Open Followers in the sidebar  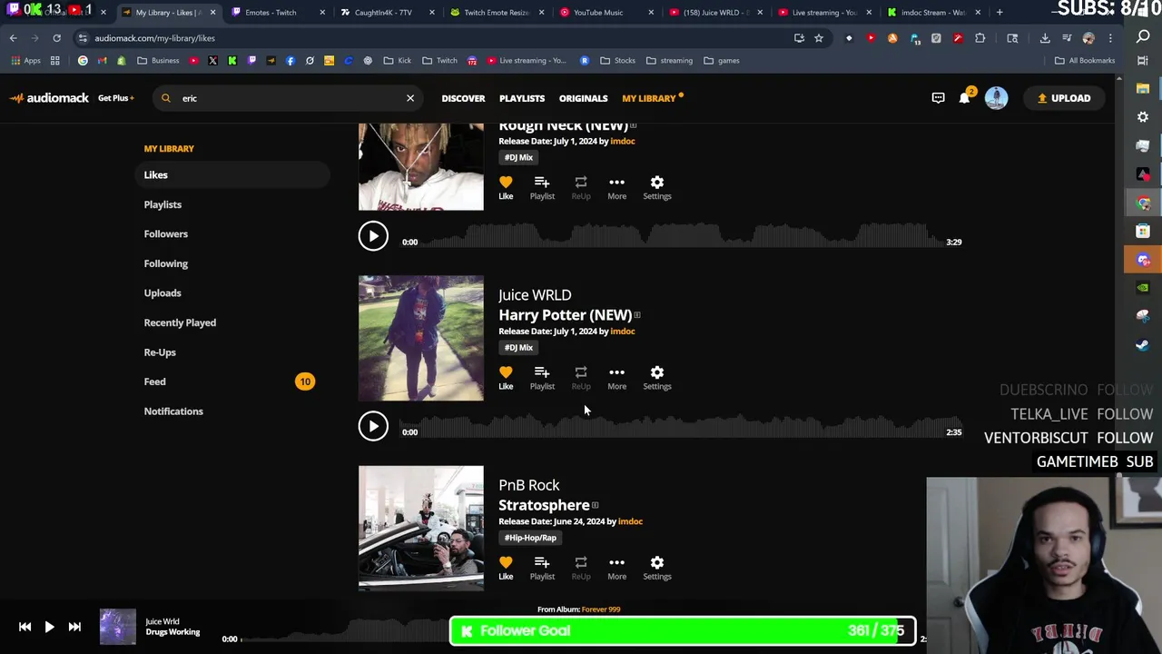165,233
